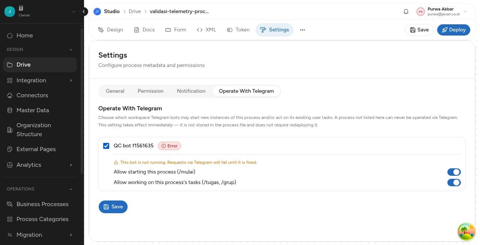This screenshot has height=245, width=480.
Task: Click the Studio breadcrumb link
Action: [x=111, y=12]
